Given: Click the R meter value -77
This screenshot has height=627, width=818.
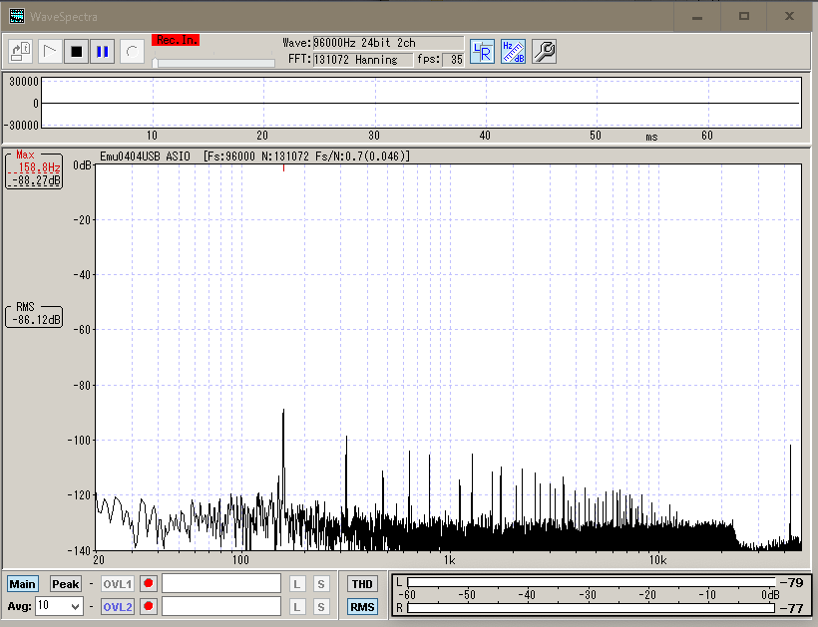Looking at the screenshot, I should [792, 608].
